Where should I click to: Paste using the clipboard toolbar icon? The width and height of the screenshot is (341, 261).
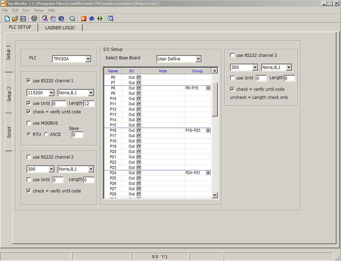point(61,19)
